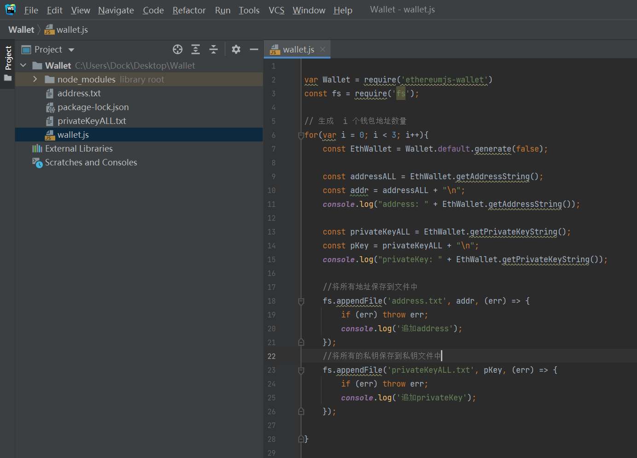Click the Wallet breadcrumb in navigation bar
This screenshot has height=458, width=637.
pyautogui.click(x=21, y=29)
